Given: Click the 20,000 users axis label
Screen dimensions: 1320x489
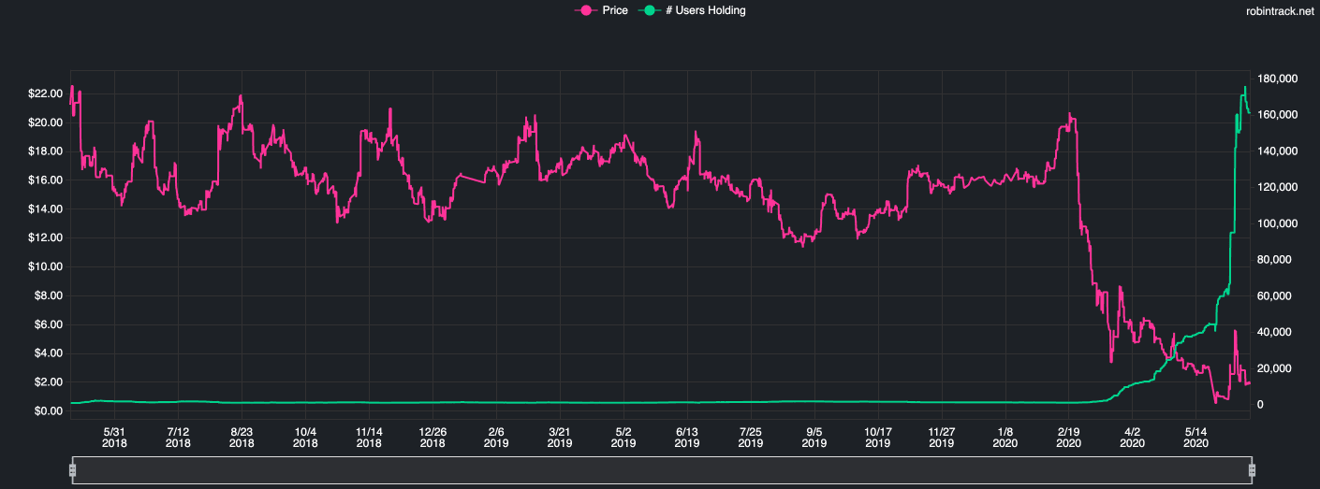Looking at the screenshot, I should coord(1275,369).
